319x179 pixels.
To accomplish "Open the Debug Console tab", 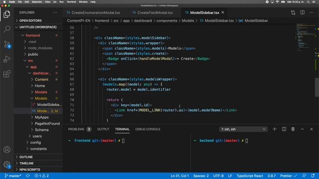I will click(148, 129).
